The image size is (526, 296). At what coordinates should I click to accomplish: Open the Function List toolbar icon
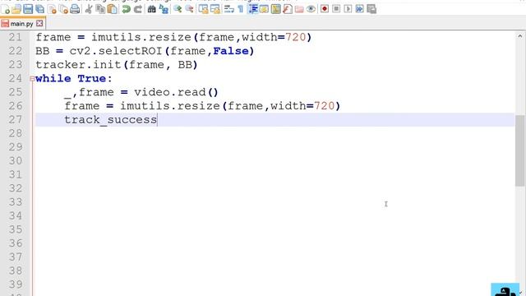288,9
